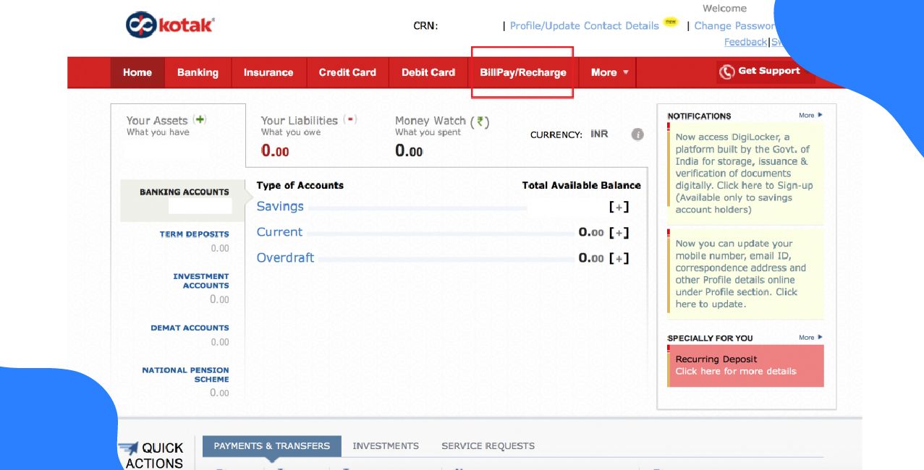Viewport: 924px width, 470px height.
Task: Open the Feedback link
Action: coord(745,41)
